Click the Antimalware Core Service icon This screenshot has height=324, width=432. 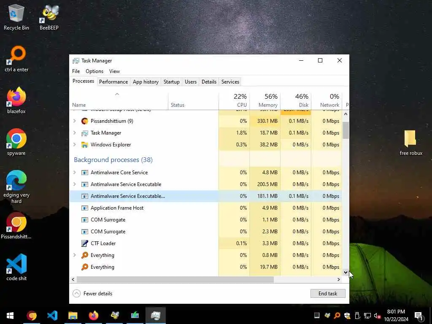(x=84, y=173)
